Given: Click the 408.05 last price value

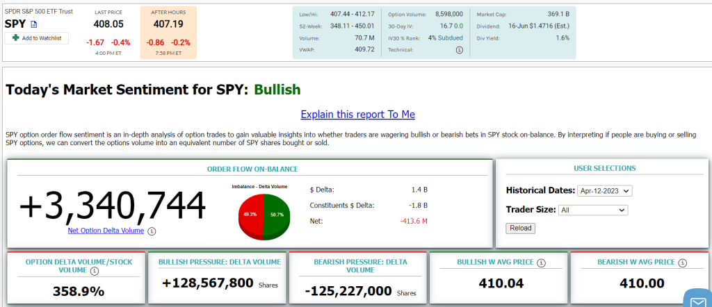Looking at the screenshot, I should (108, 24).
